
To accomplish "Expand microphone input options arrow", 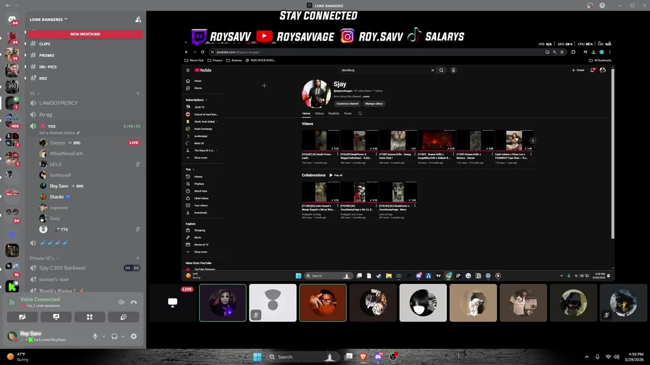I will tap(104, 336).
